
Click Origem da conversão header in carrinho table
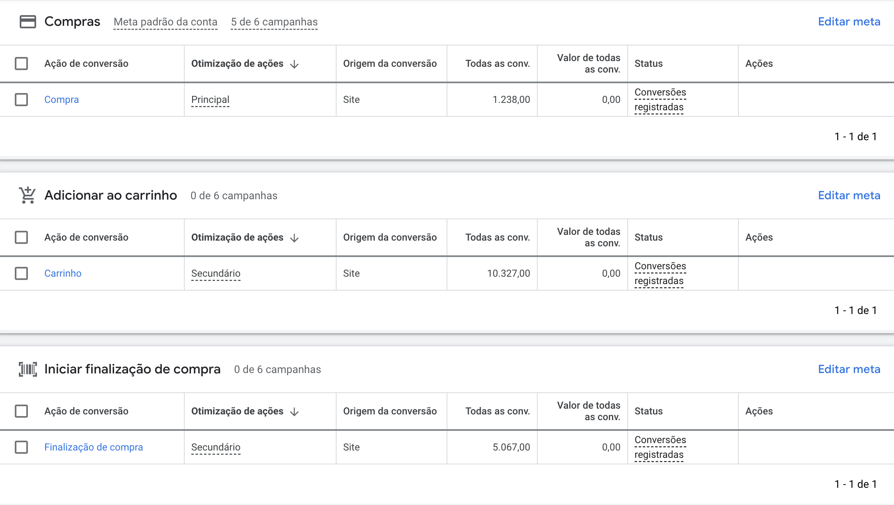[x=390, y=237]
